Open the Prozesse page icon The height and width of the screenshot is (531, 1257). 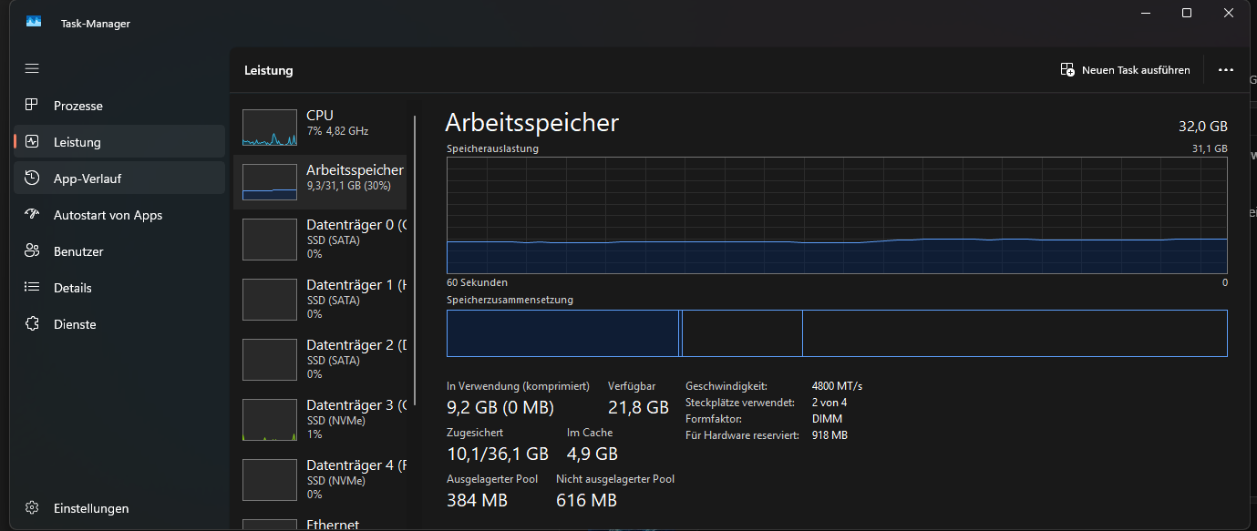click(32, 106)
